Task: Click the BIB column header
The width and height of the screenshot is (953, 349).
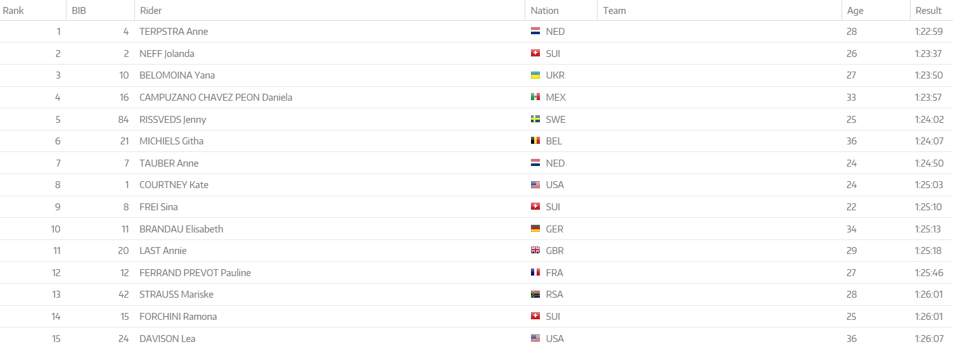Action: point(79,11)
